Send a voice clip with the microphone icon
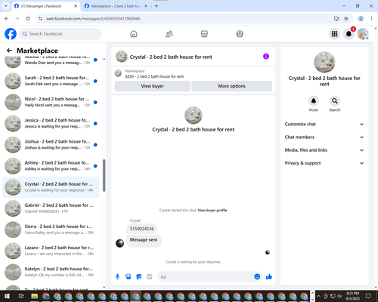 coord(117,277)
